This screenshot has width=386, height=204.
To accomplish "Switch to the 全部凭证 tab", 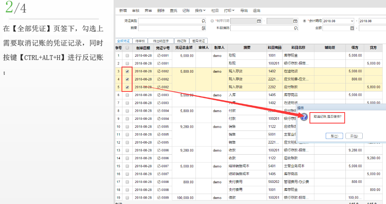I will point(124,41).
